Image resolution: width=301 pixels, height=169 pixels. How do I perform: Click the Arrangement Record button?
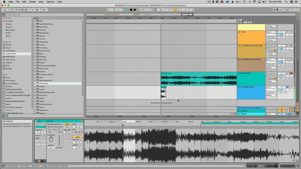point(135,10)
